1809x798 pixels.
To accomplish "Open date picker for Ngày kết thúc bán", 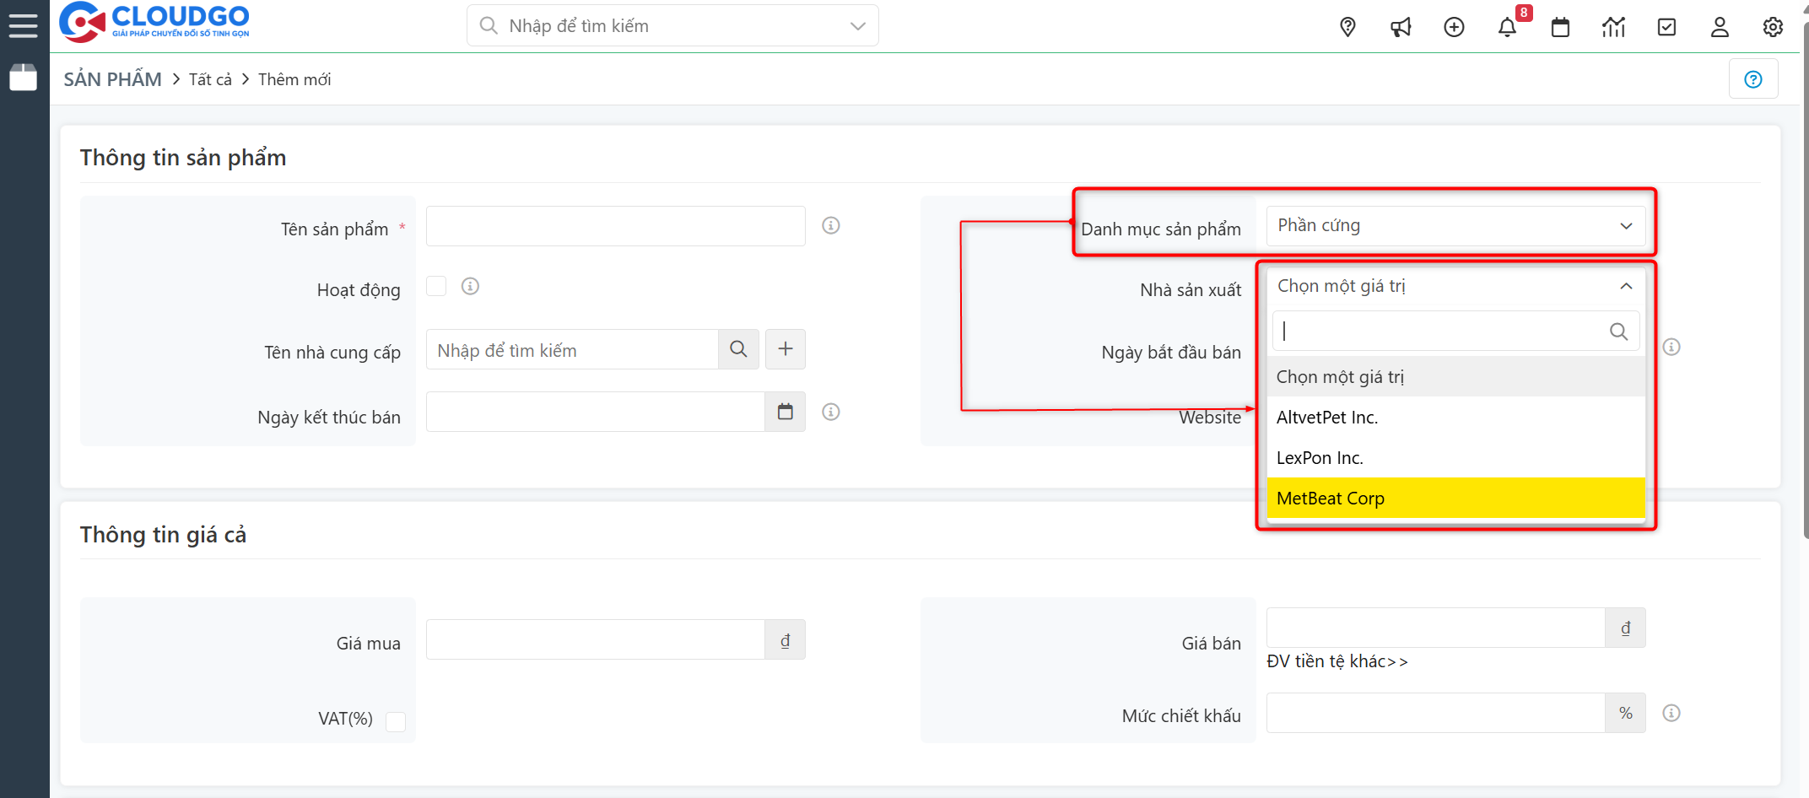I will (785, 411).
